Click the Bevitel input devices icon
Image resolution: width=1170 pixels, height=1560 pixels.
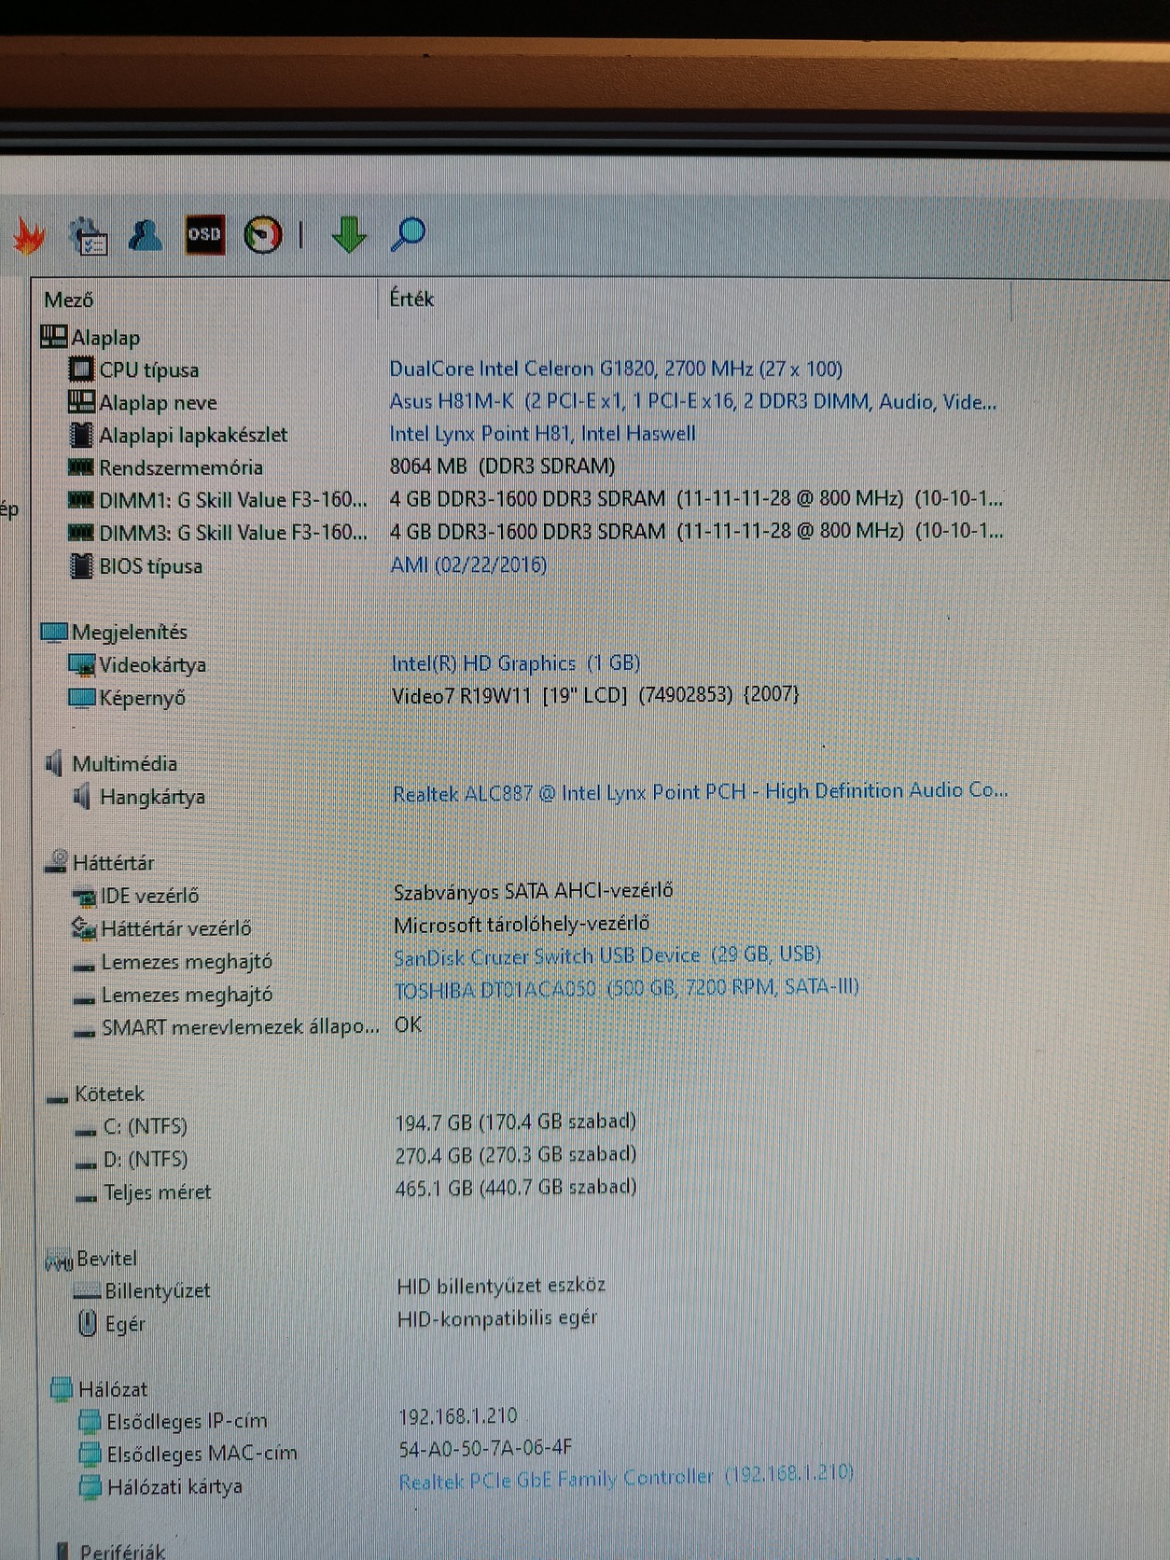click(x=59, y=1261)
